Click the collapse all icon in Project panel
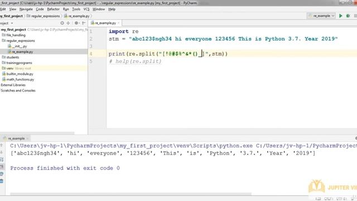 point(68,23)
